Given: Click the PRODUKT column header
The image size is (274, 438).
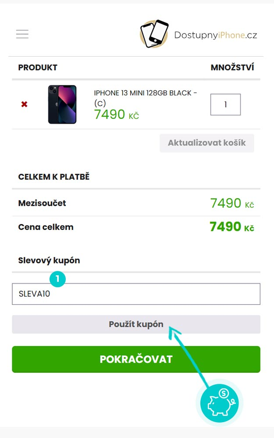Looking at the screenshot, I should pyautogui.click(x=38, y=68).
